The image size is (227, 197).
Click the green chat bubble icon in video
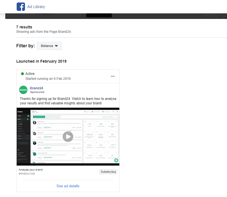point(116,160)
